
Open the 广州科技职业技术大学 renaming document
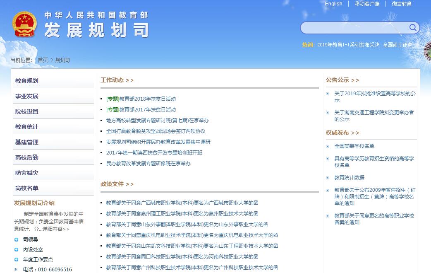192,267
